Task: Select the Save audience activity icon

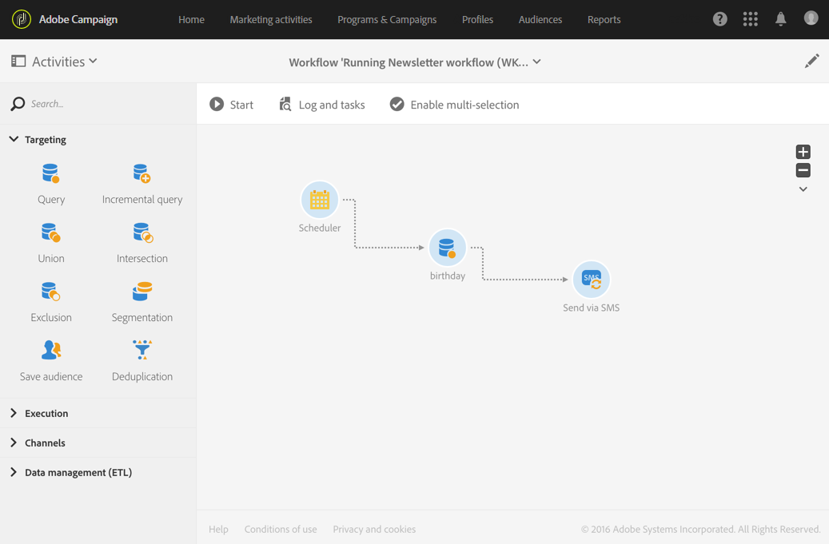Action: (50, 351)
